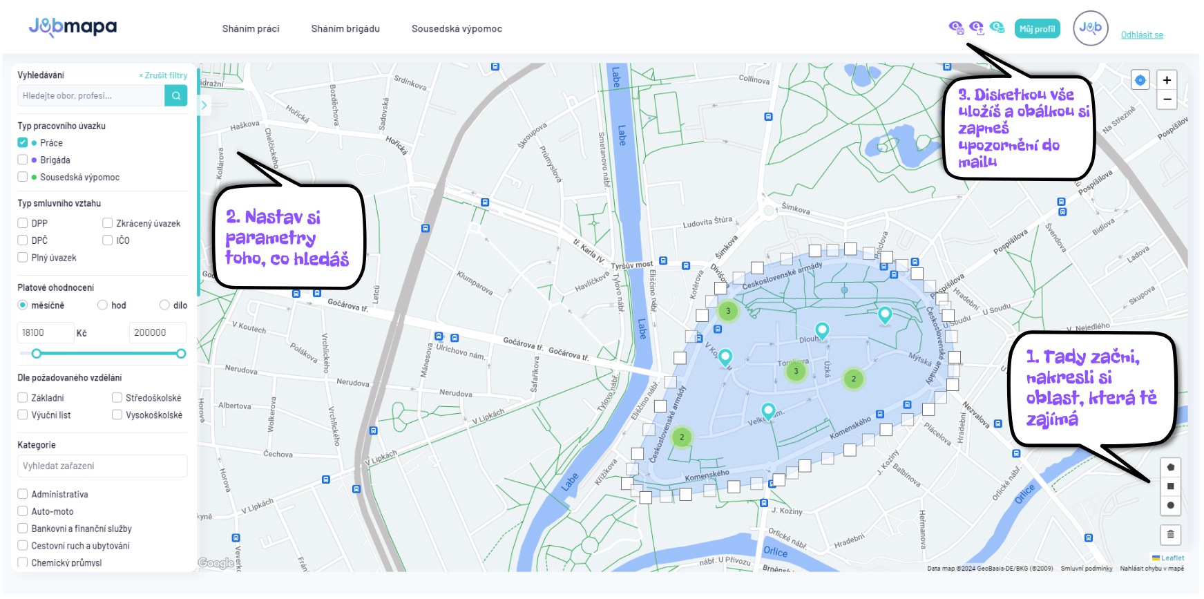Collapse the filter panel with the chevron
Image resolution: width=1204 pixels, height=599 pixels.
pyautogui.click(x=204, y=106)
